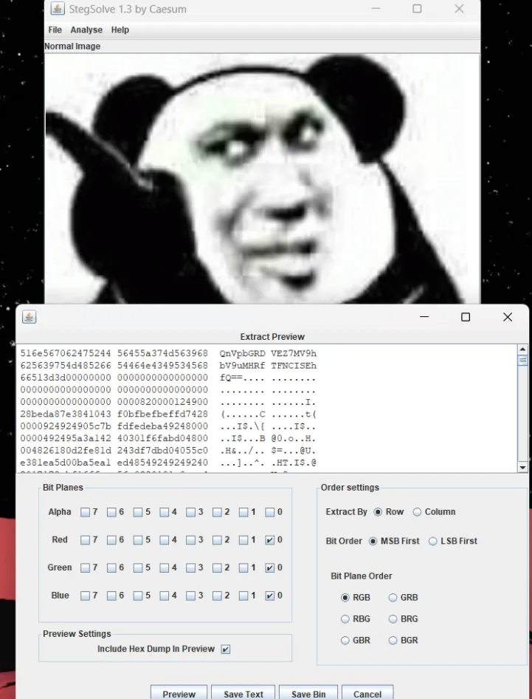Image resolution: width=532 pixels, height=699 pixels.
Task: Enable Red bit plane 2
Action: coord(217,540)
